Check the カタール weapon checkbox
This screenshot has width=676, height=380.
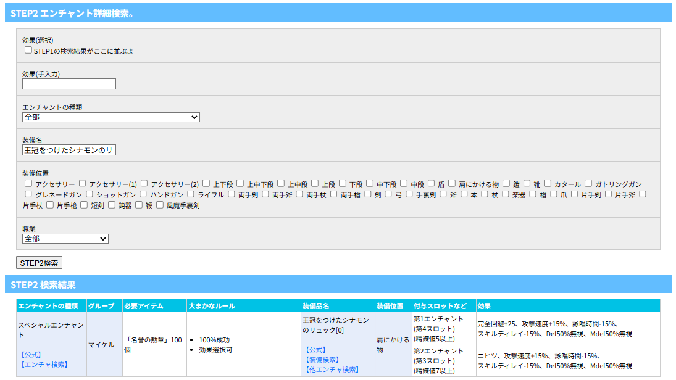[x=548, y=184]
